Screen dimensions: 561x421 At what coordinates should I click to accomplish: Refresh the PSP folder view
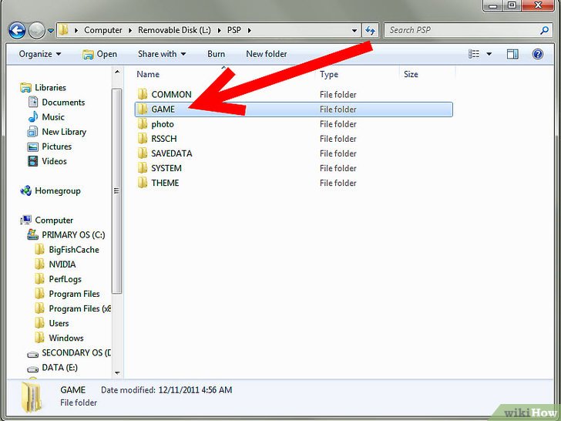[x=370, y=30]
